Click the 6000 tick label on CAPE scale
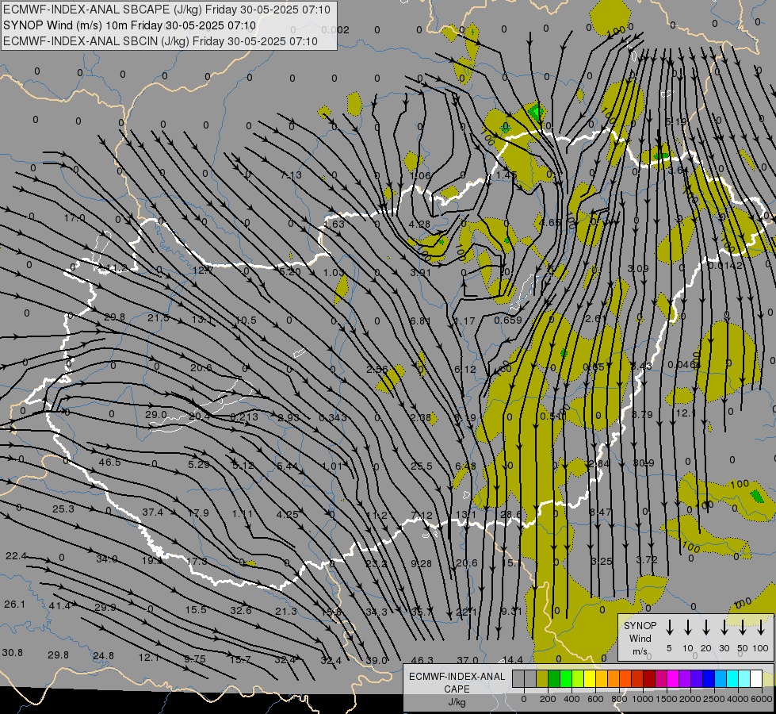The image size is (776, 714). click(x=762, y=699)
